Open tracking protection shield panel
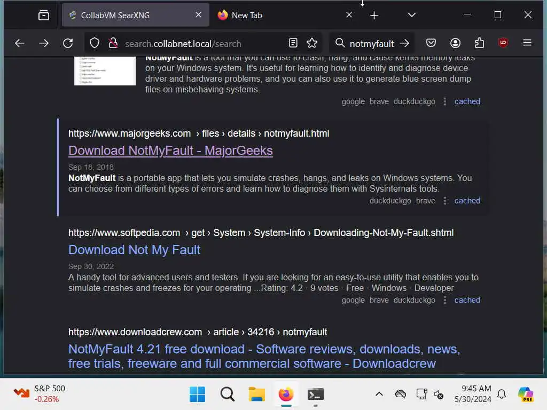 click(x=95, y=43)
